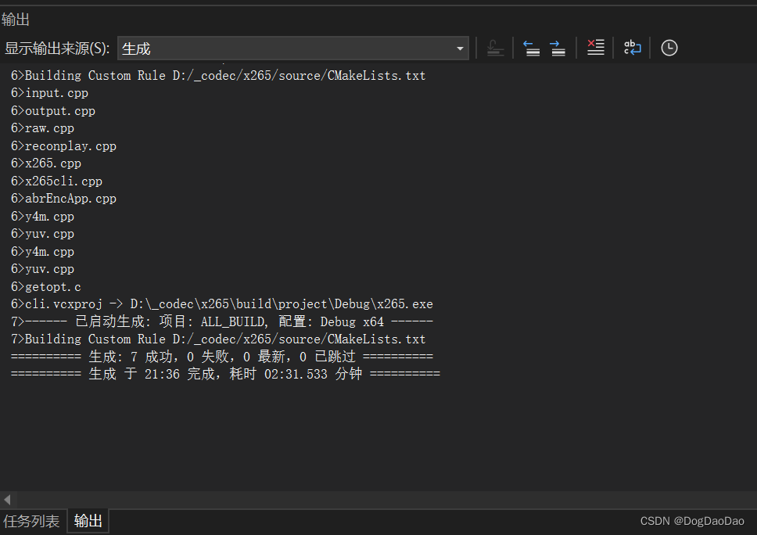The height and width of the screenshot is (535, 757).
Task: Jump to the next message in output
Action: point(558,48)
